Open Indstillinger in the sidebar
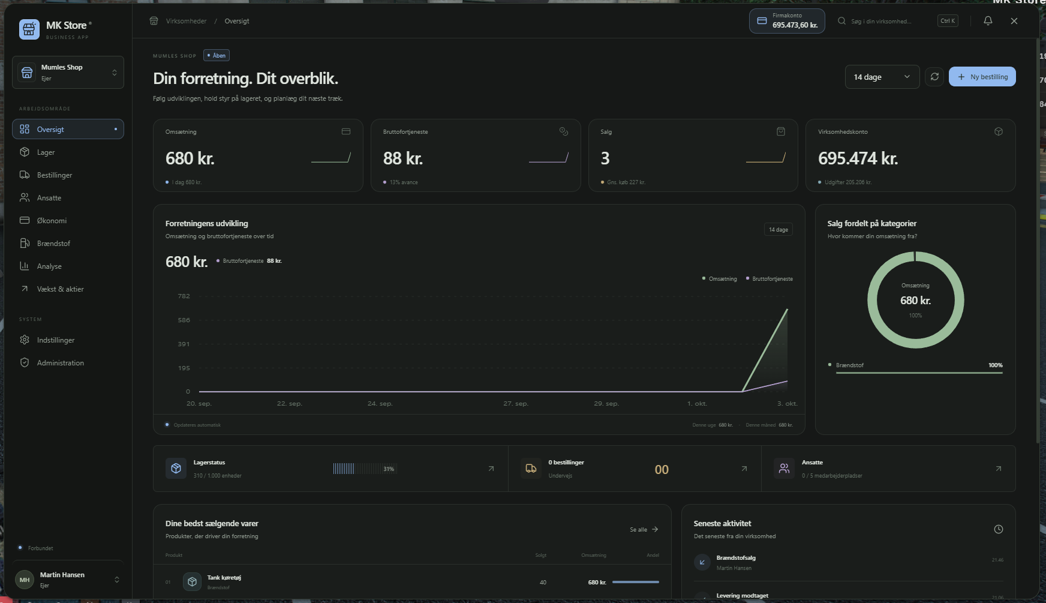Image resolution: width=1046 pixels, height=603 pixels. [68, 340]
